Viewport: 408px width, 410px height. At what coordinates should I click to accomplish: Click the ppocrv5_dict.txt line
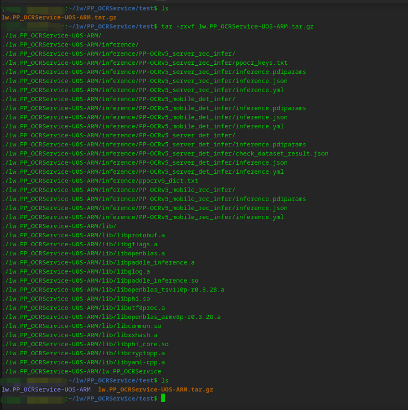click(x=100, y=181)
